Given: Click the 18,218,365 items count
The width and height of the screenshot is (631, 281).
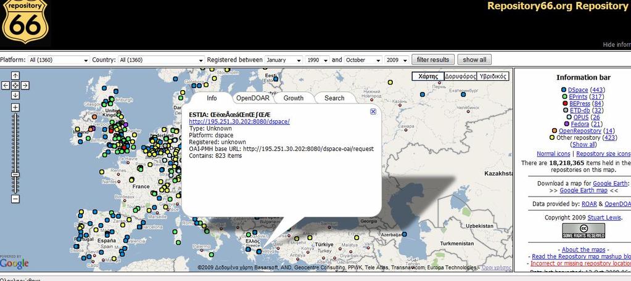Looking at the screenshot, I should (569, 163).
